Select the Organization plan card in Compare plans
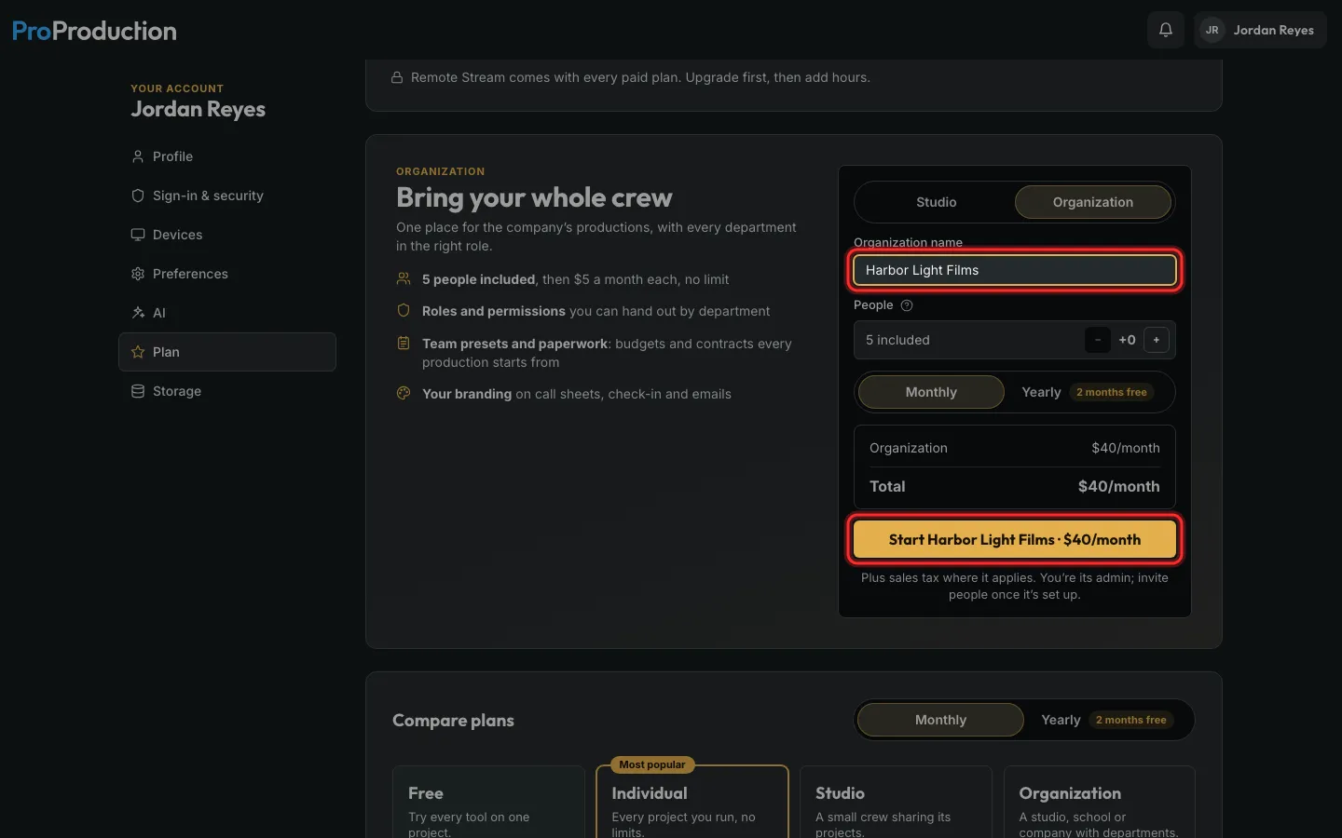 (x=1100, y=802)
